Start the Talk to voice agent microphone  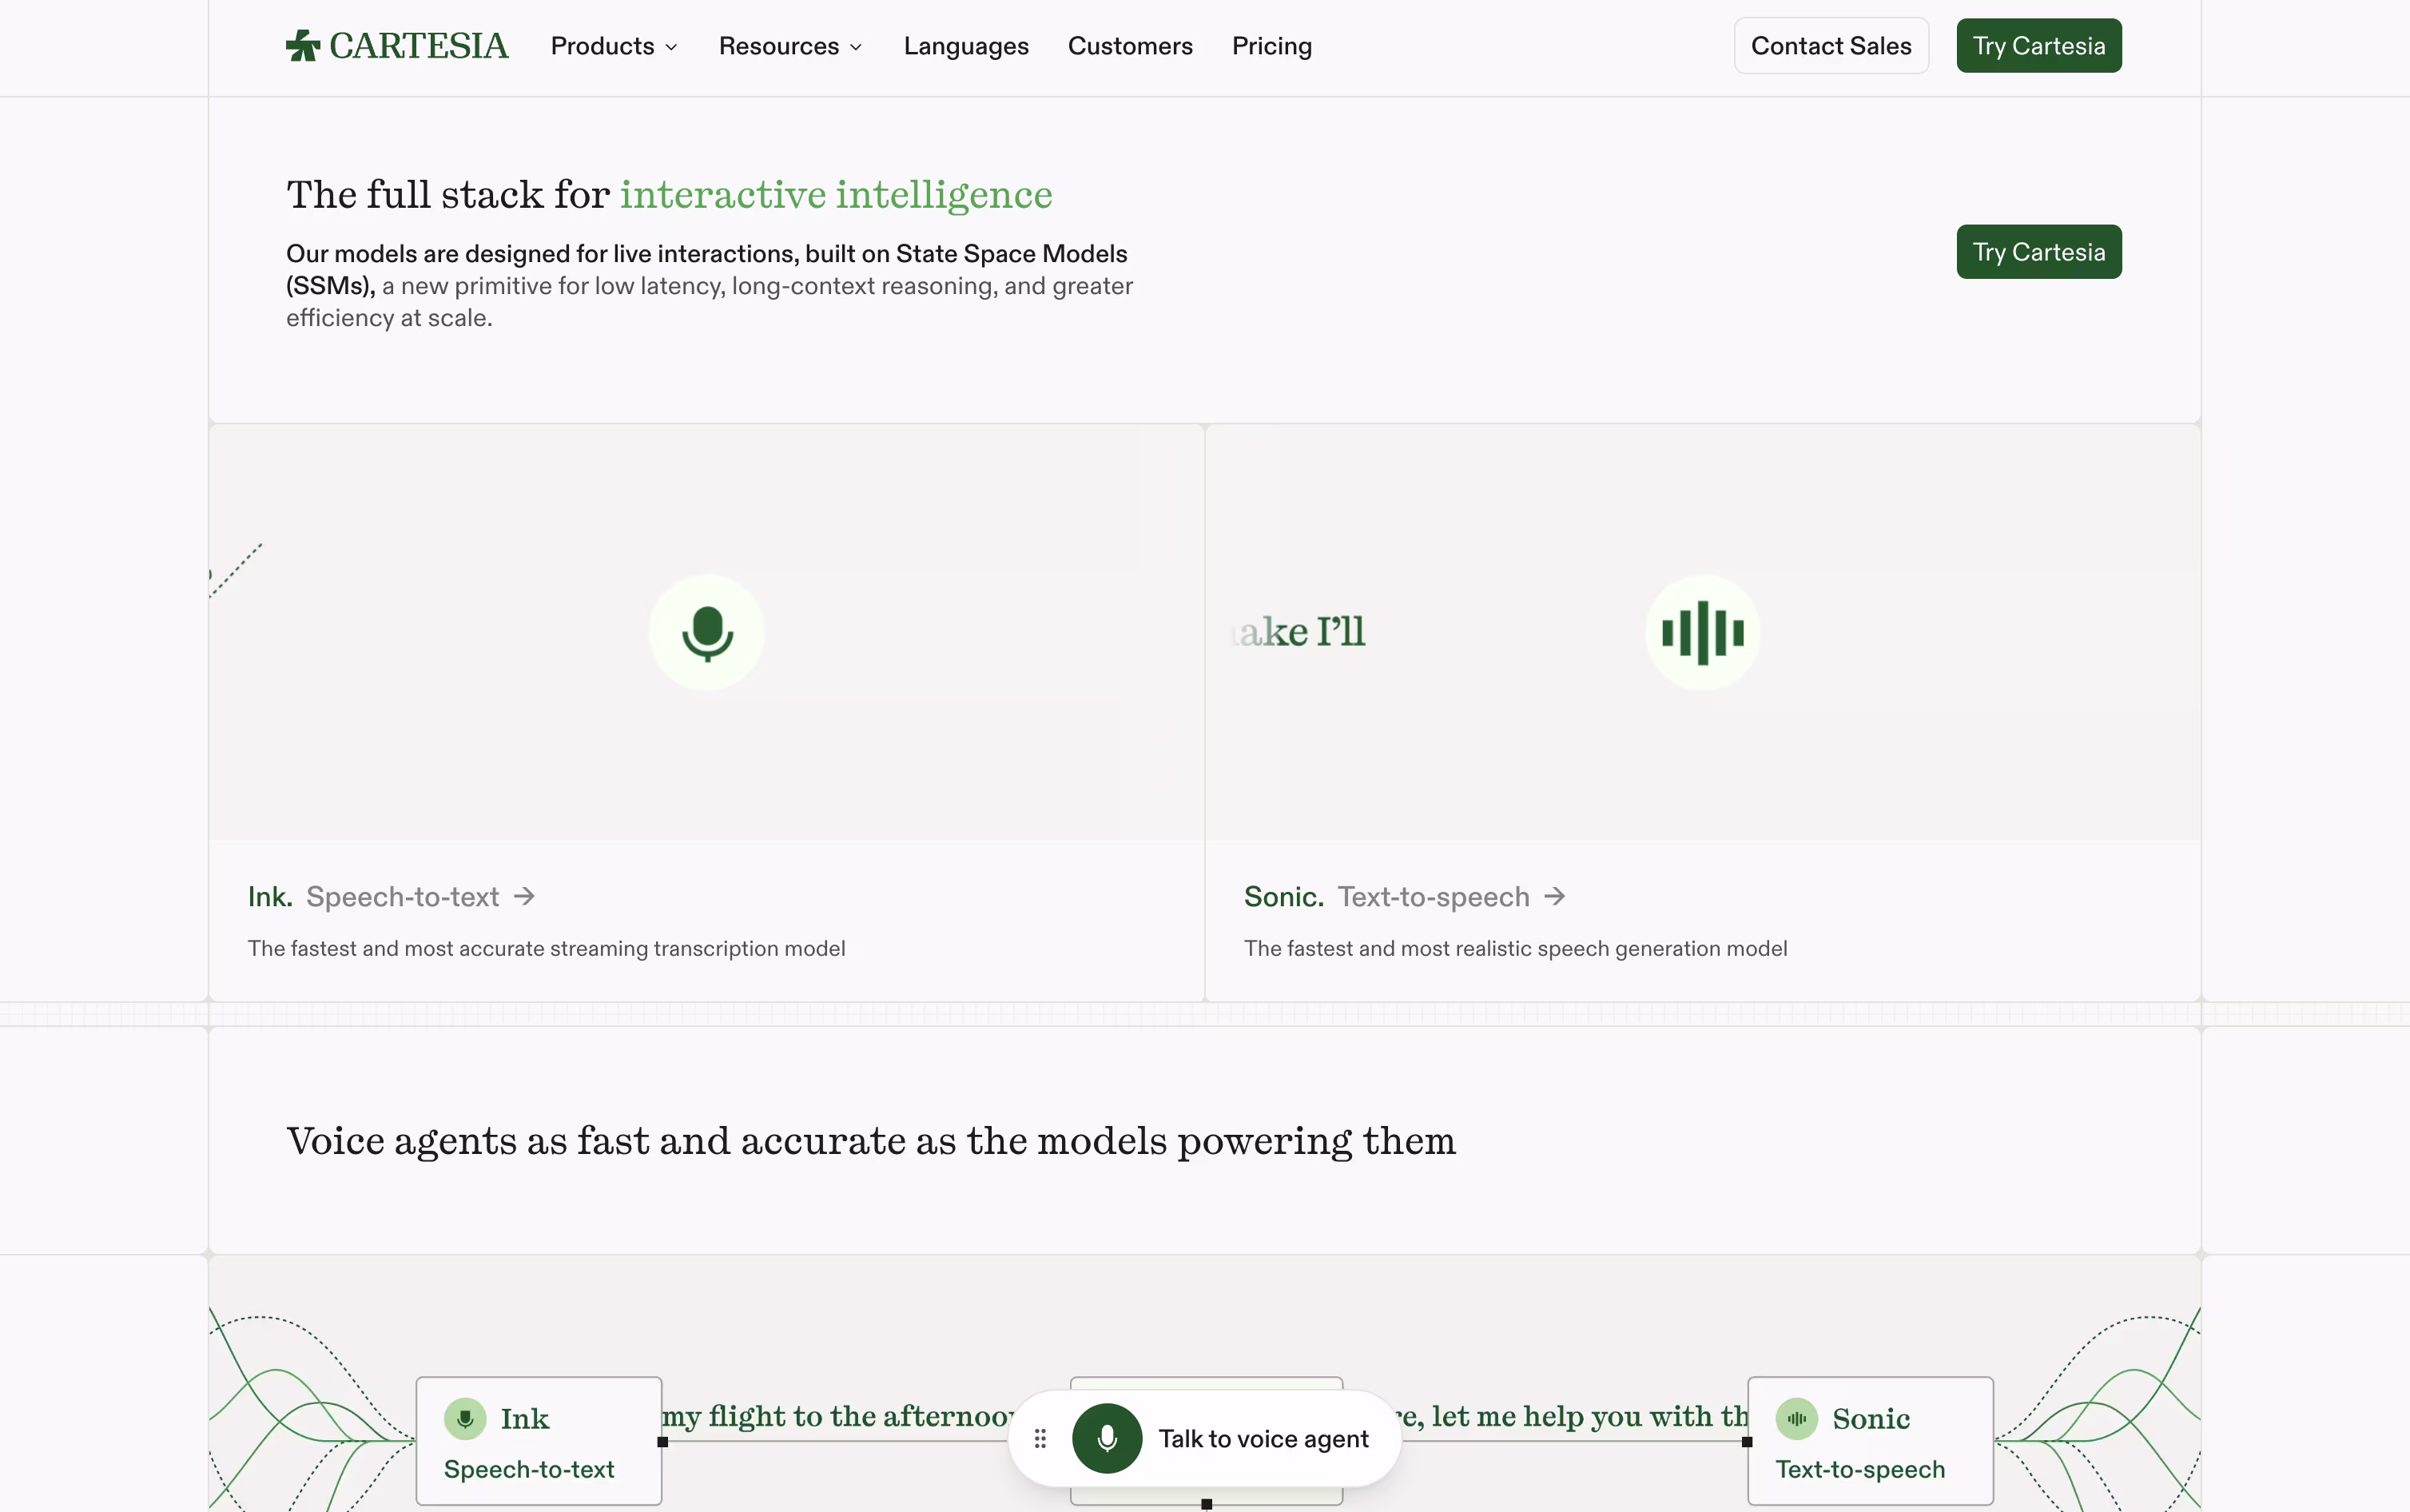[x=1107, y=1438]
